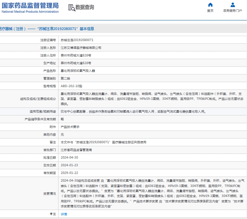The image size is (247, 219).
Task: Click the 型号规格 field label
Action: point(49,86)
